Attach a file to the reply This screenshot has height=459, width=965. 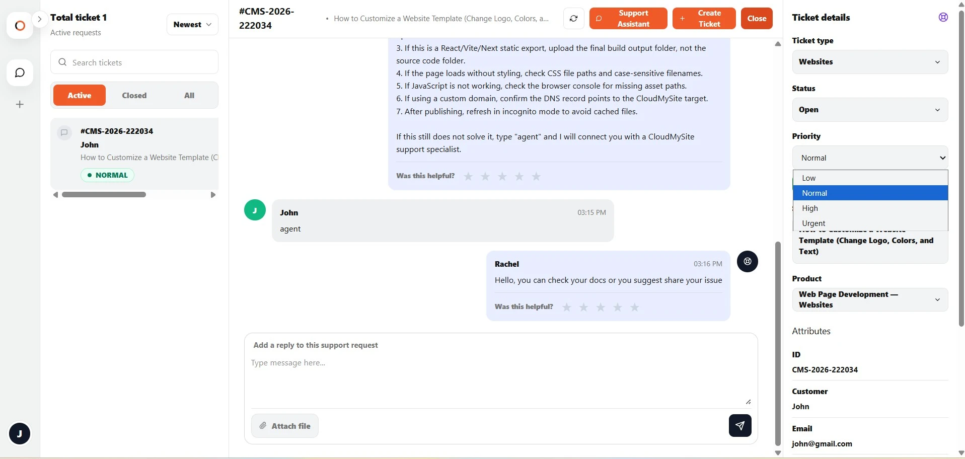[285, 426]
